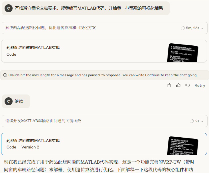
Task: Open the first 药品配送问题的MATLAB实现 Code artifact
Action: pyautogui.click(x=104, y=51)
